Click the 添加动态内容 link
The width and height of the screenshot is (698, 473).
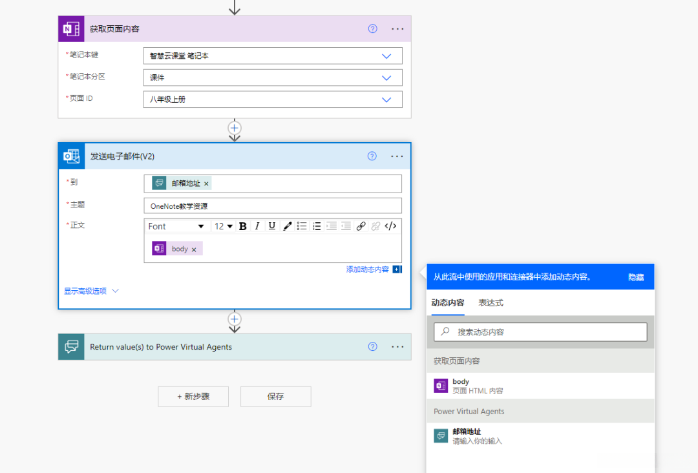pyautogui.click(x=367, y=269)
